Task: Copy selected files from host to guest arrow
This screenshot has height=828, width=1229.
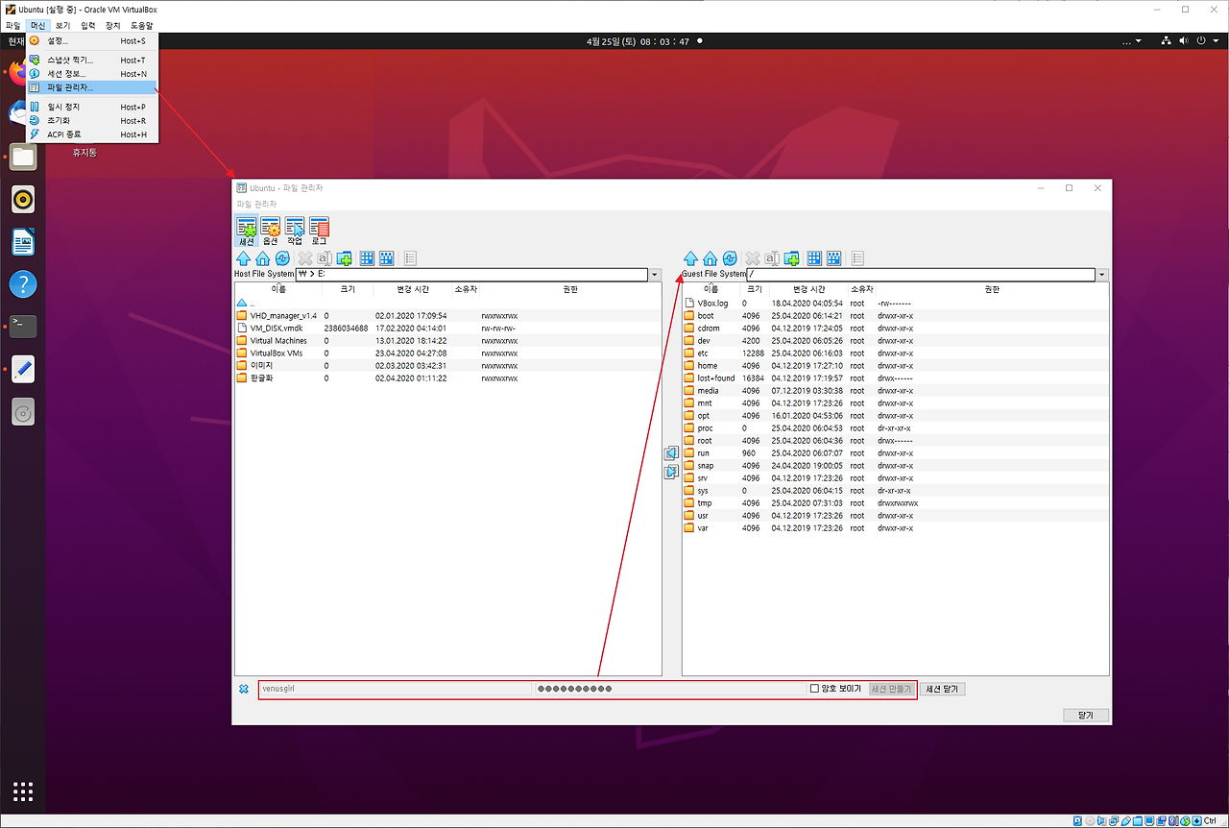Action: click(672, 472)
